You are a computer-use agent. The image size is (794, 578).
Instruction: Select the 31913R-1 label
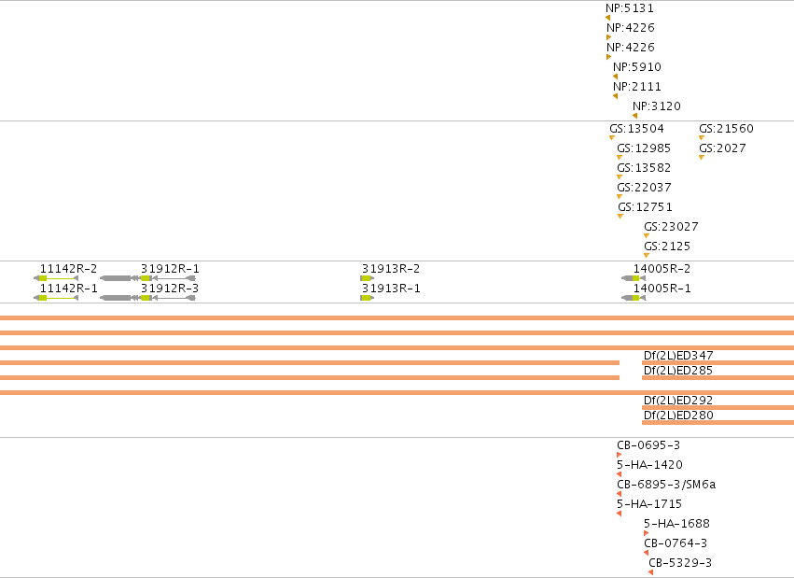pos(391,289)
